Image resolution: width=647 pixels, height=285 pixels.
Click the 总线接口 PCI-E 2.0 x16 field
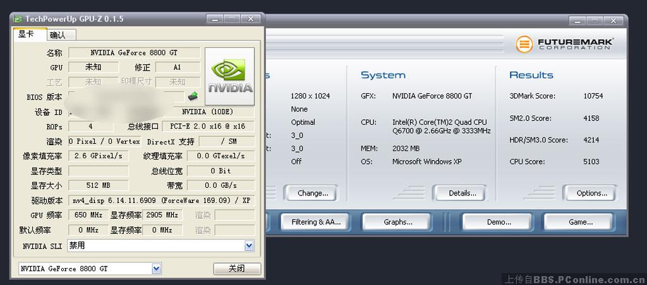coord(208,127)
